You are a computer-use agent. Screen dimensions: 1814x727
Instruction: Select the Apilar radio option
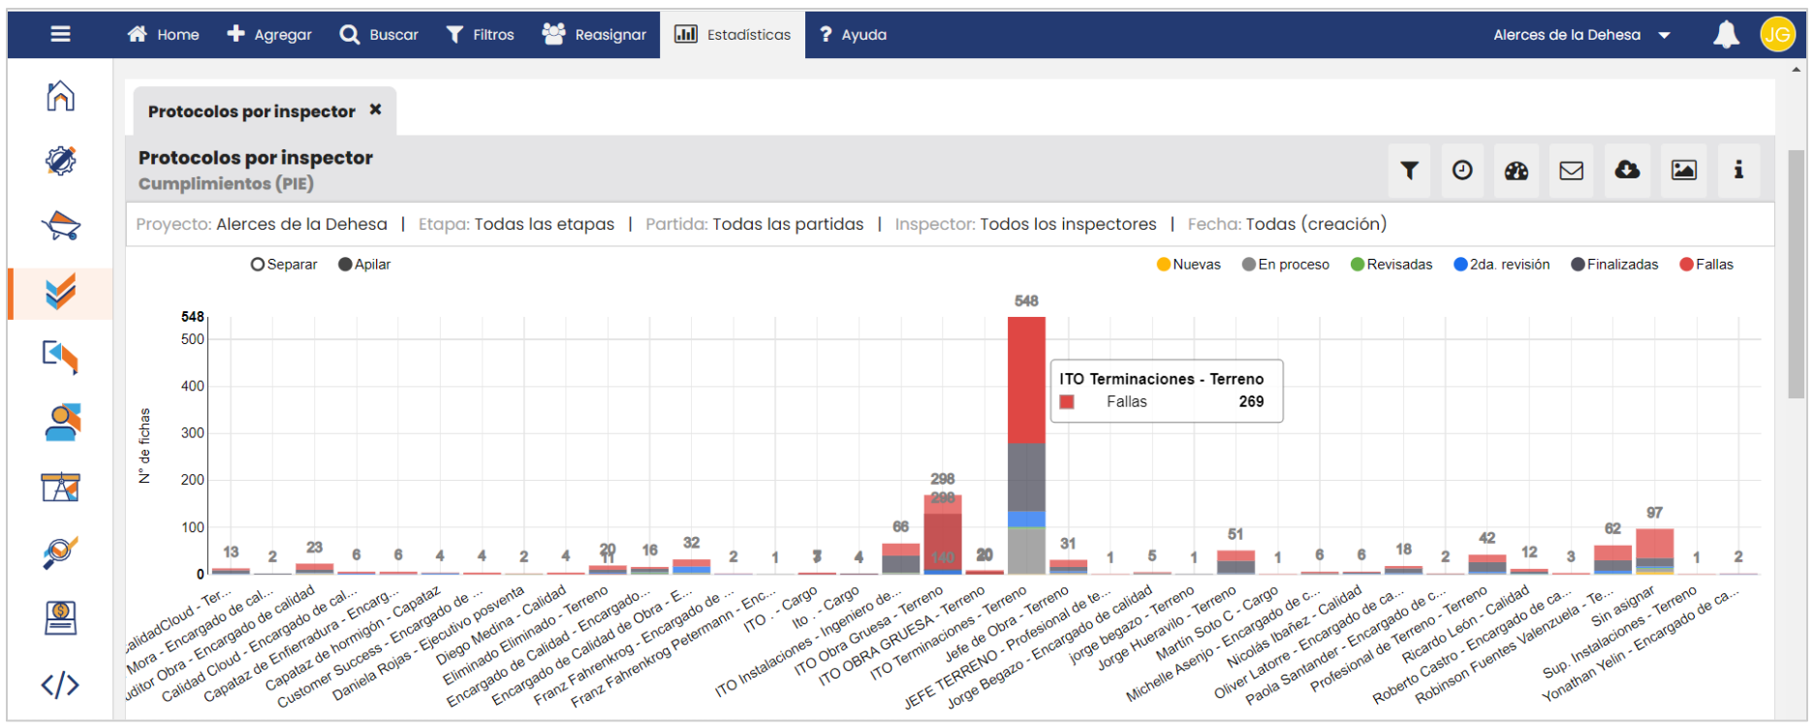[x=345, y=265]
